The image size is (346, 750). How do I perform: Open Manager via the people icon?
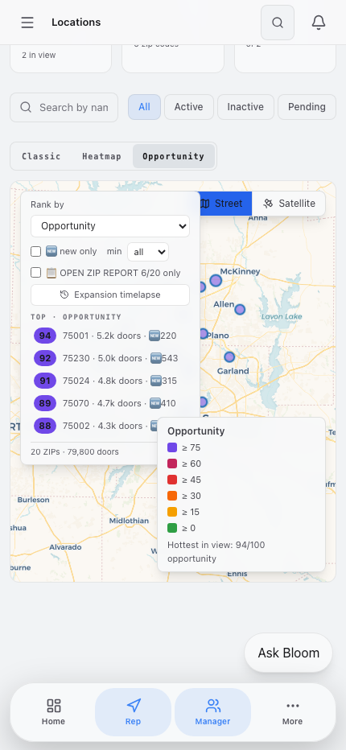[x=212, y=706]
